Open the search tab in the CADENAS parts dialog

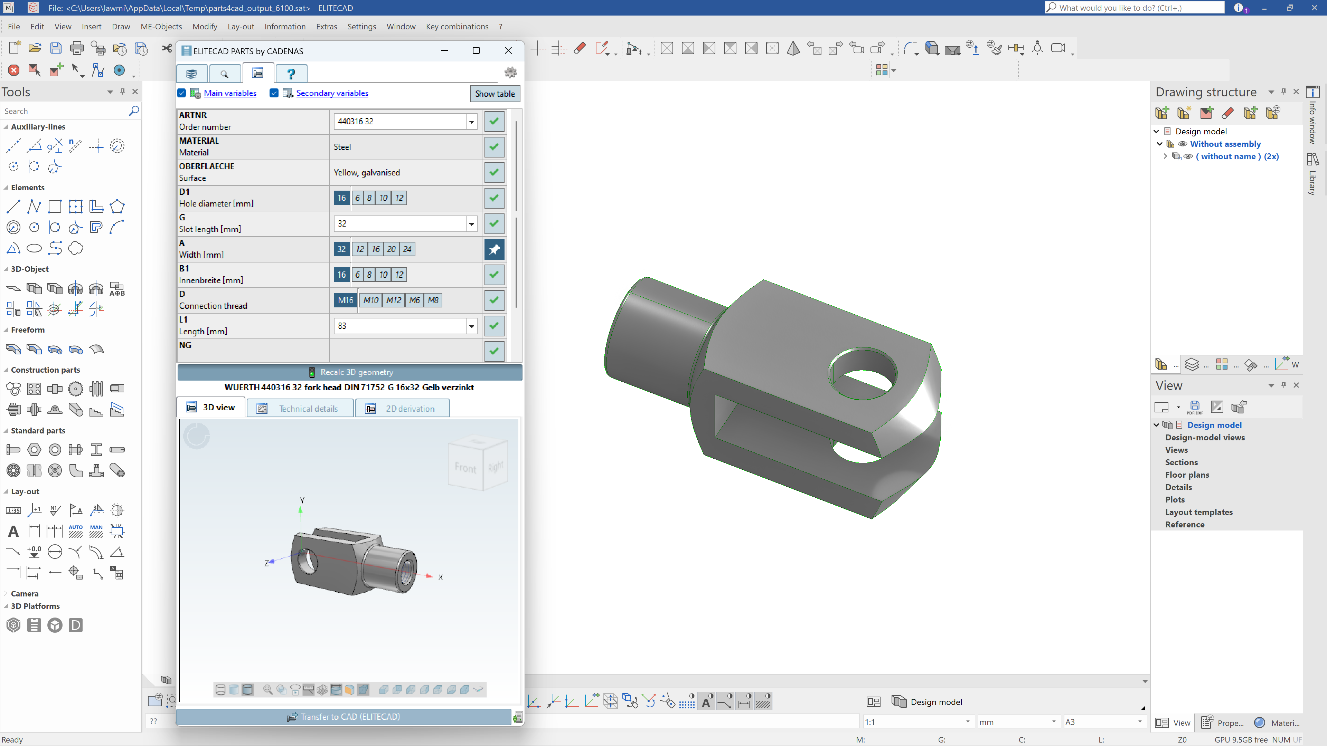225,73
